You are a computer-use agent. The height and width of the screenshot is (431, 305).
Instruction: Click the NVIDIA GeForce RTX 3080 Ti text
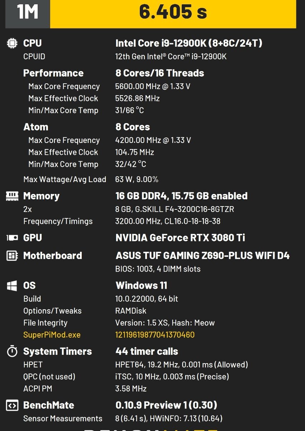180,238
